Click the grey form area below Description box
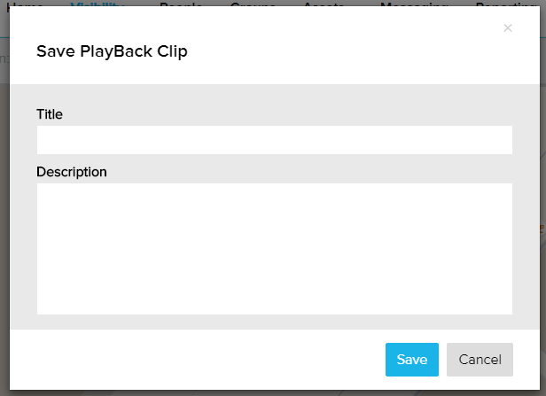This screenshot has height=396, width=546. [274, 322]
